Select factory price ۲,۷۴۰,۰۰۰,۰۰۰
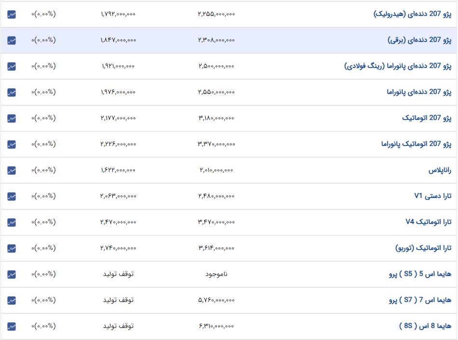Viewport: 458px width, 340px height. pyautogui.click(x=118, y=248)
